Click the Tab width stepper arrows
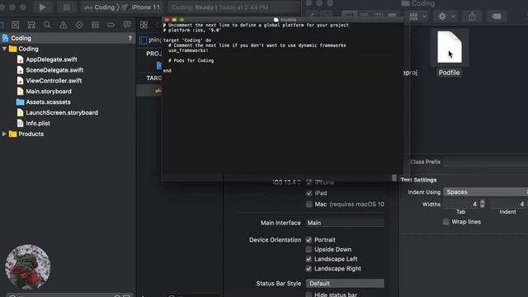Viewport: 528px width, 297px height. click(482, 204)
